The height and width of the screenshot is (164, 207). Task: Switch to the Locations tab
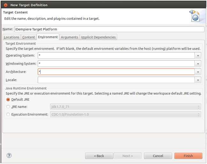click(x=11, y=37)
